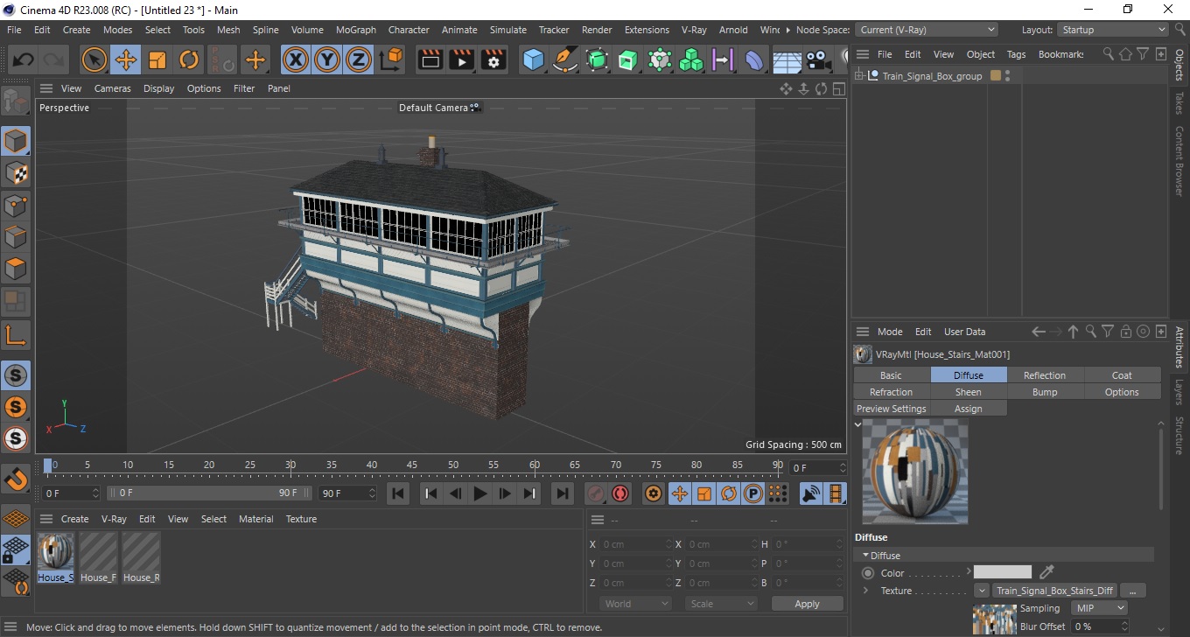The image size is (1190, 637).
Task: Click Train_Signal_Box_group layer color swatch
Action: pos(996,76)
